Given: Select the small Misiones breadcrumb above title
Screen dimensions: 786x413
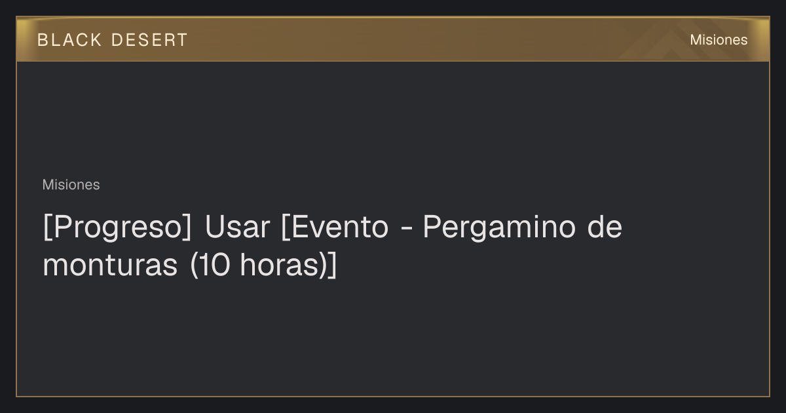Looking at the screenshot, I should coord(71,185).
